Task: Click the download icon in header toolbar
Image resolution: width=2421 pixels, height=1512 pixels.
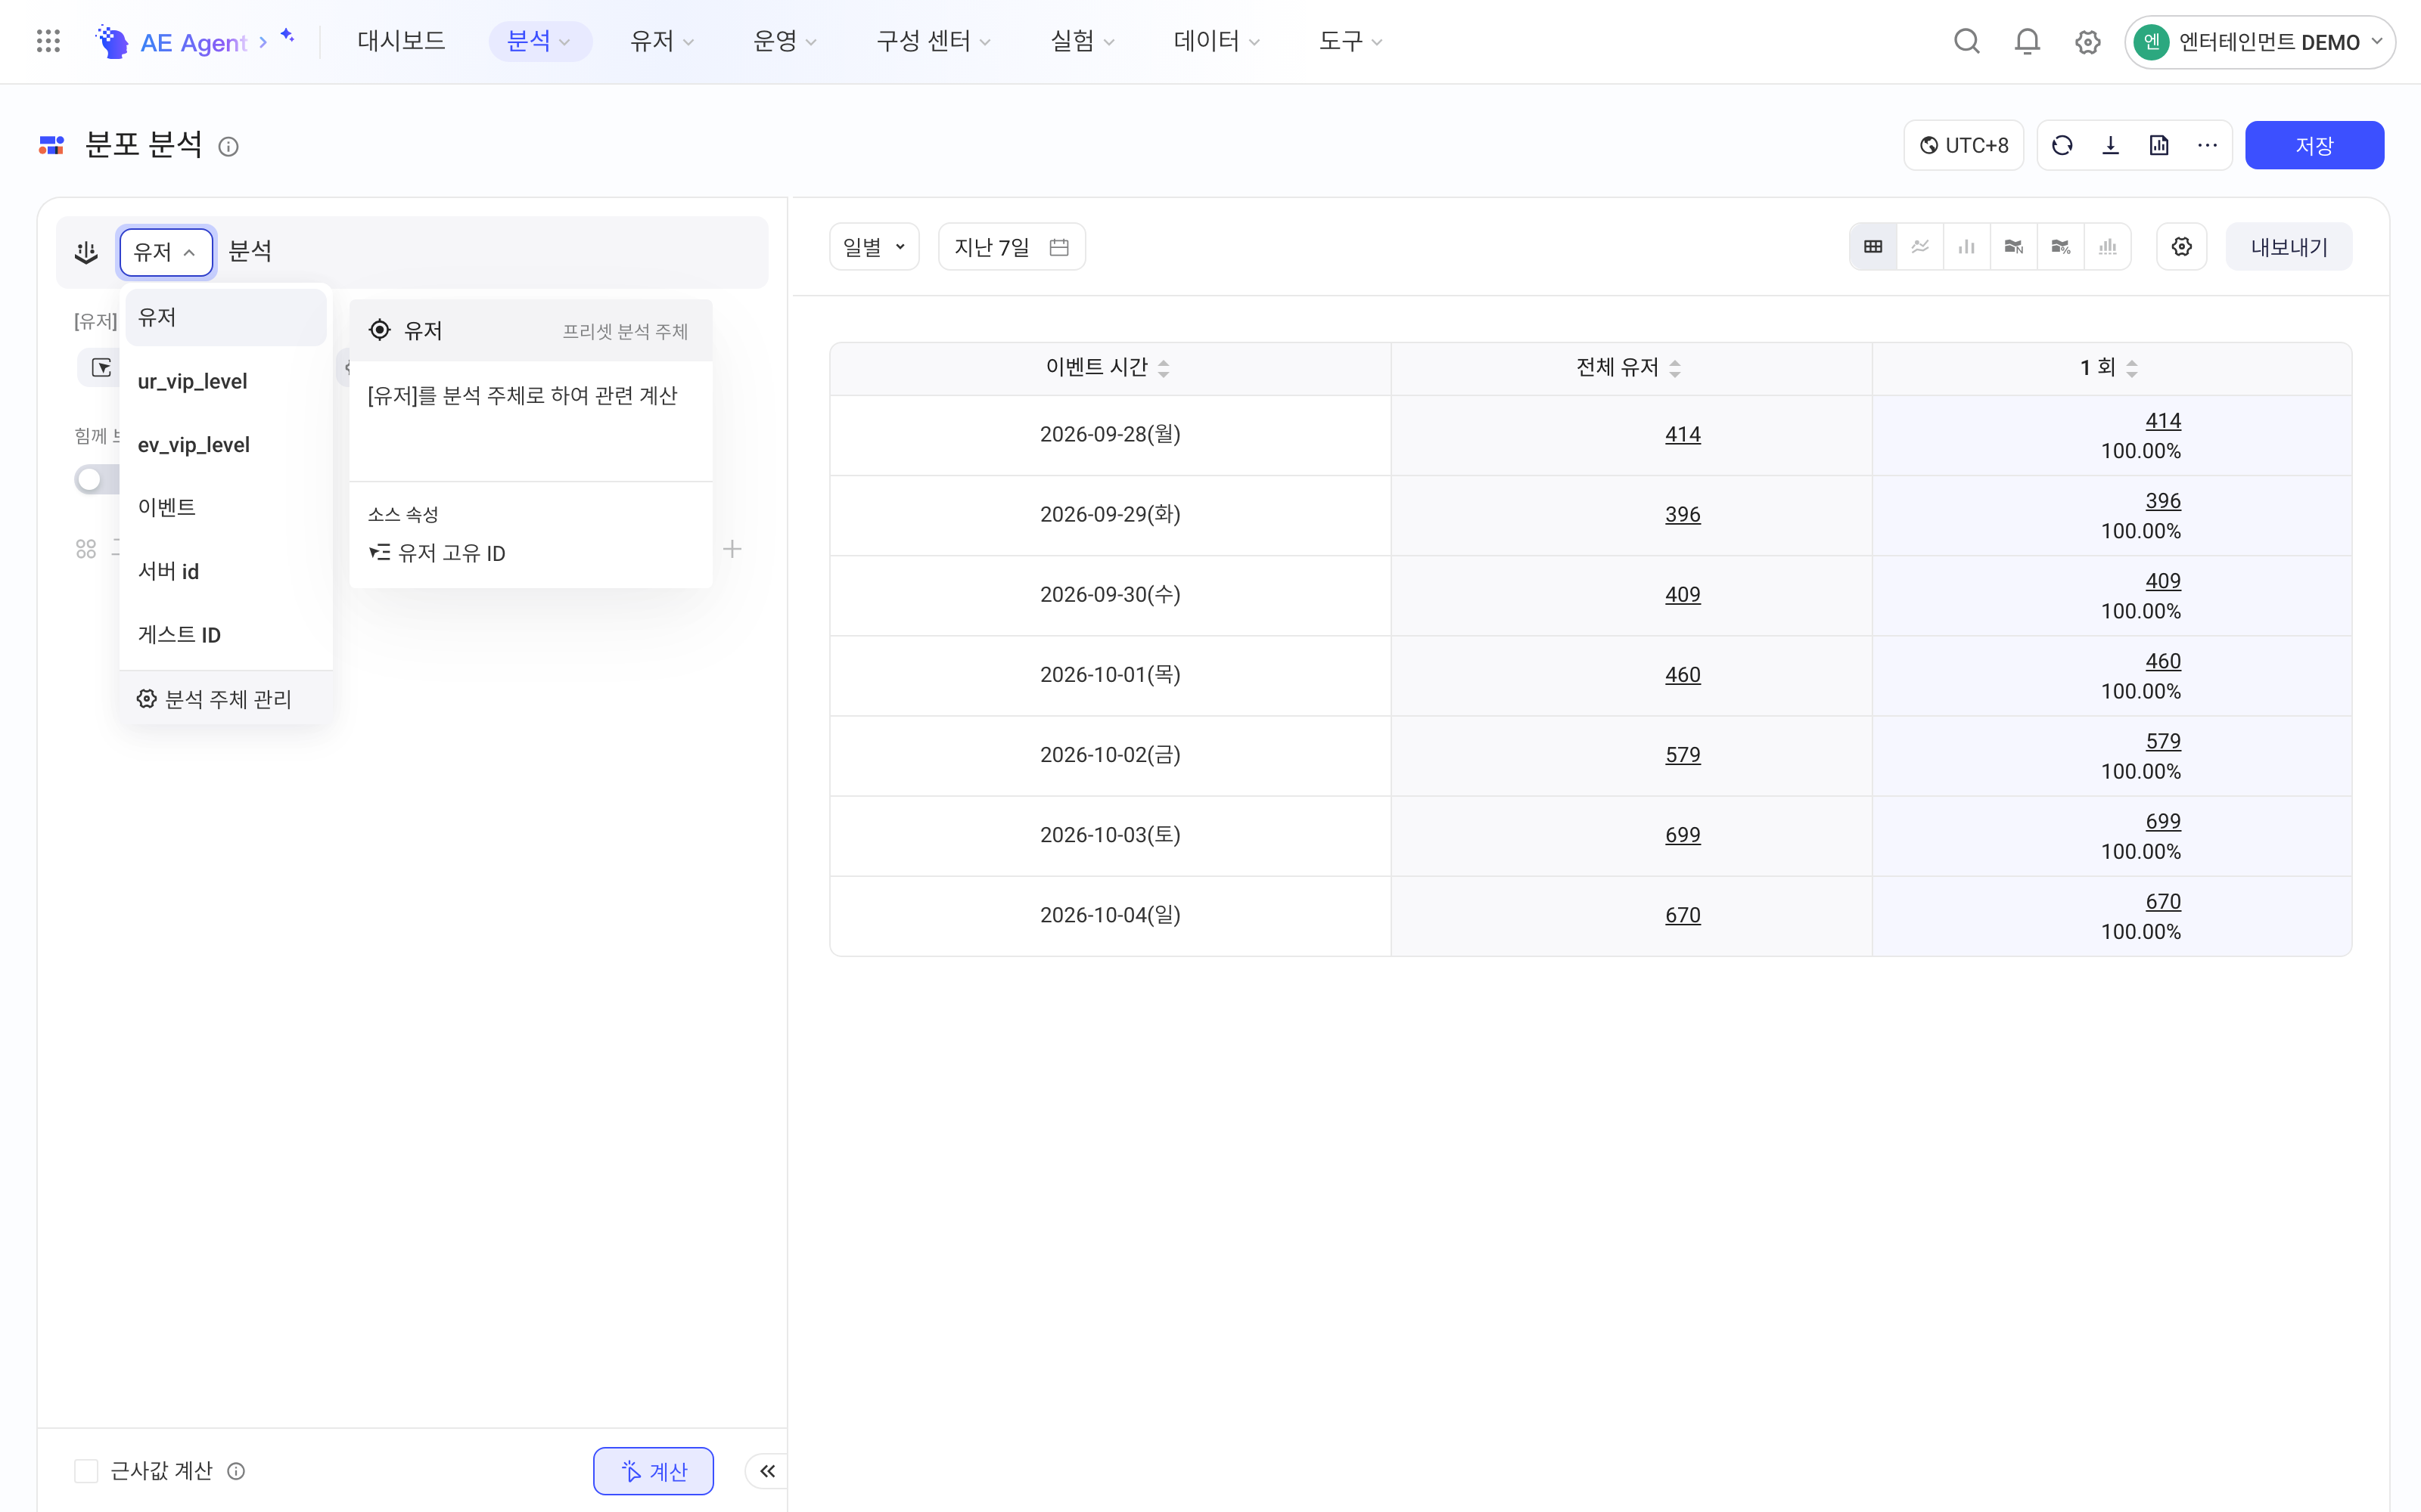Action: (x=2111, y=146)
